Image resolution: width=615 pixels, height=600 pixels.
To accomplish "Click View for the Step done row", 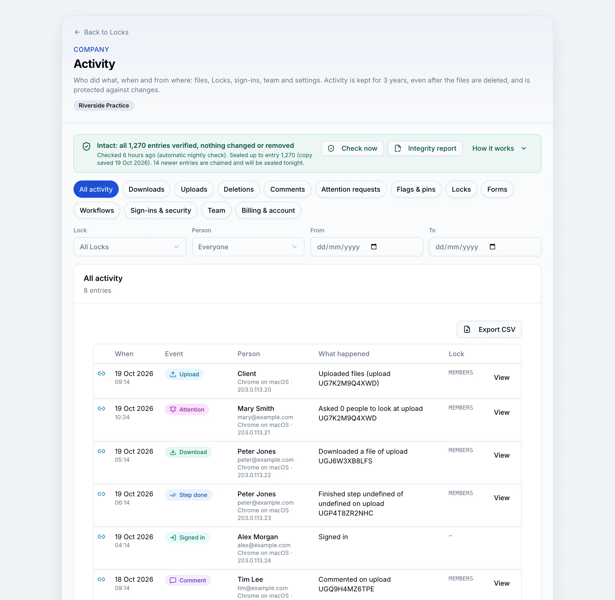I will pos(502,498).
